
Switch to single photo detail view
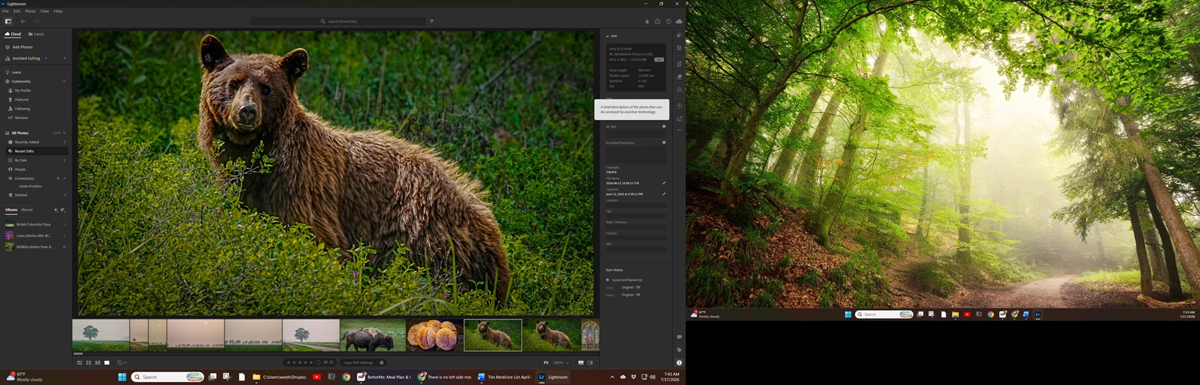pyautogui.click(x=107, y=362)
